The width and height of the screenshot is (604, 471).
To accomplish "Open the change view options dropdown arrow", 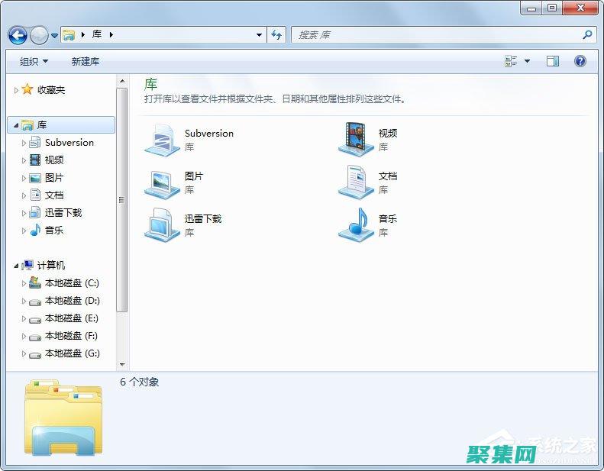I will coord(527,61).
